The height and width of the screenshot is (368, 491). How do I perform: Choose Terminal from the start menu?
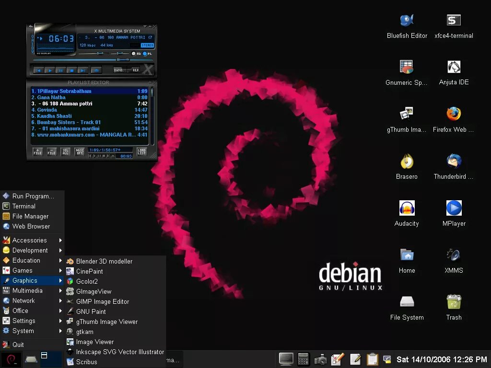coord(32,206)
